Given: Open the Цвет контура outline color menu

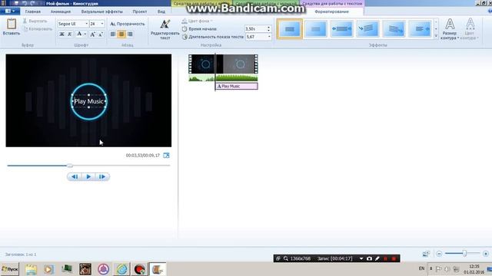Looking at the screenshot, I should pos(470,29).
